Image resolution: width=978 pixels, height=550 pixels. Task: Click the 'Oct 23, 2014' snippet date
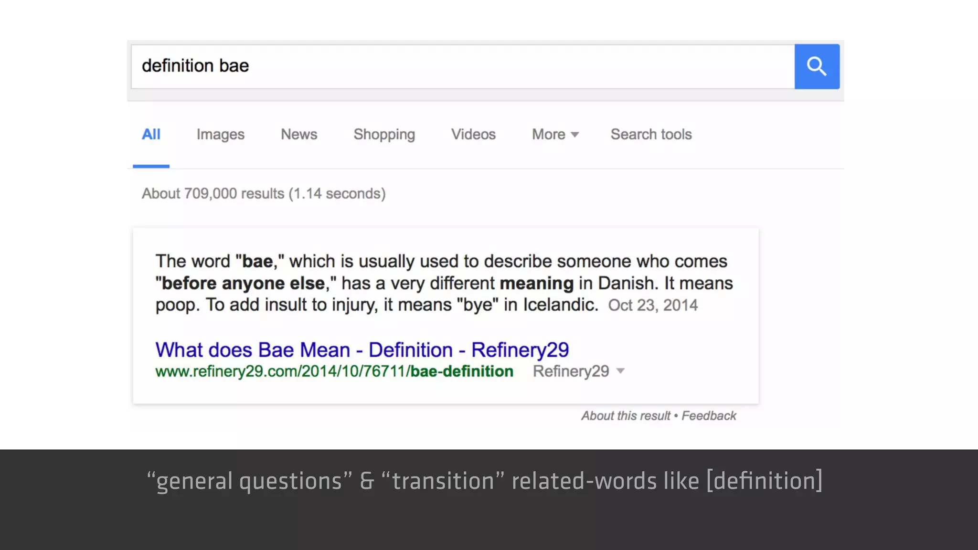pos(653,305)
